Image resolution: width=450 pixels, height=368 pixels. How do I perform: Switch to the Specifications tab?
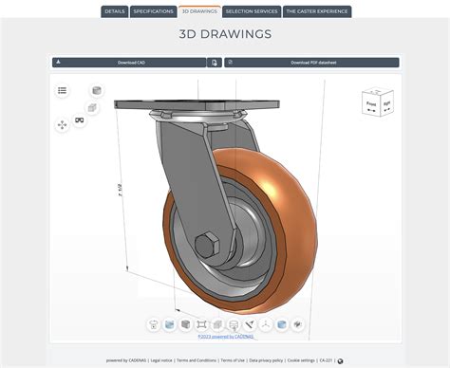click(x=153, y=11)
